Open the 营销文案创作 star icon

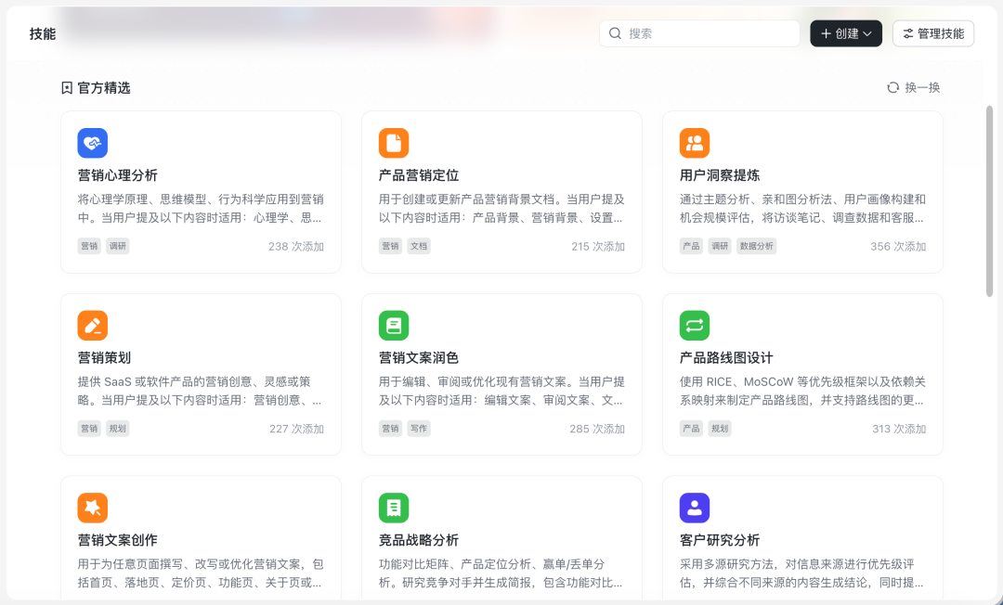pyautogui.click(x=92, y=508)
